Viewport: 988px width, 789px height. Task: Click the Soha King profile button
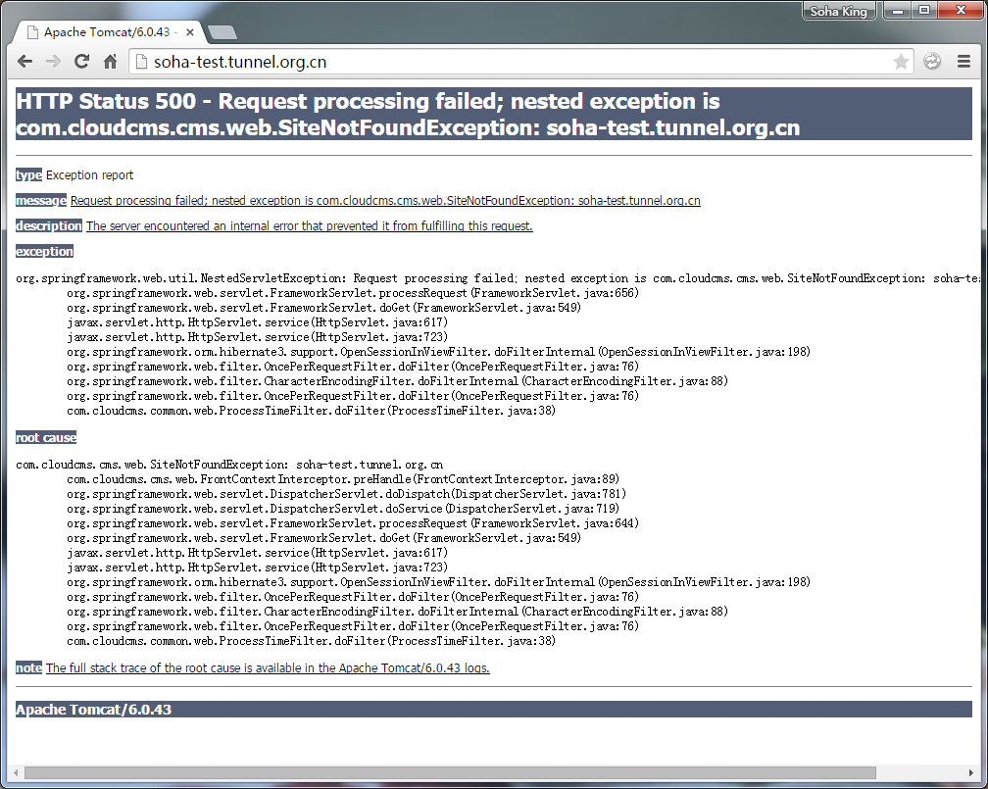(839, 11)
